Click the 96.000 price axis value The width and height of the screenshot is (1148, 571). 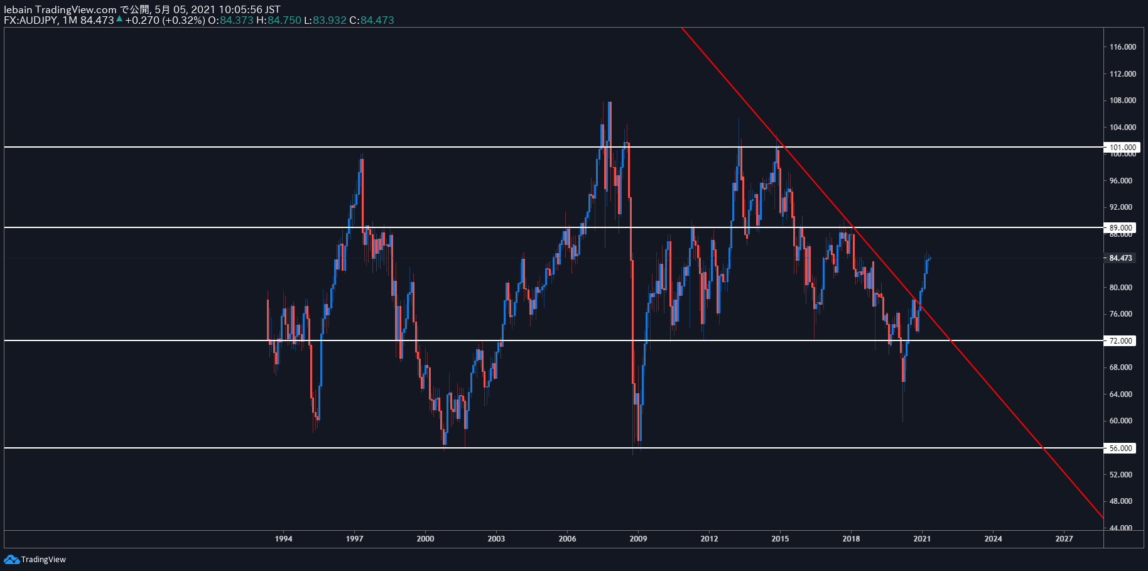click(1121, 181)
